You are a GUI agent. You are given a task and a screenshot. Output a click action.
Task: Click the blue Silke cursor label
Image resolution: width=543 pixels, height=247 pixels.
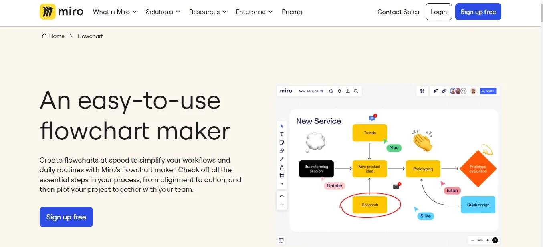tap(425, 216)
